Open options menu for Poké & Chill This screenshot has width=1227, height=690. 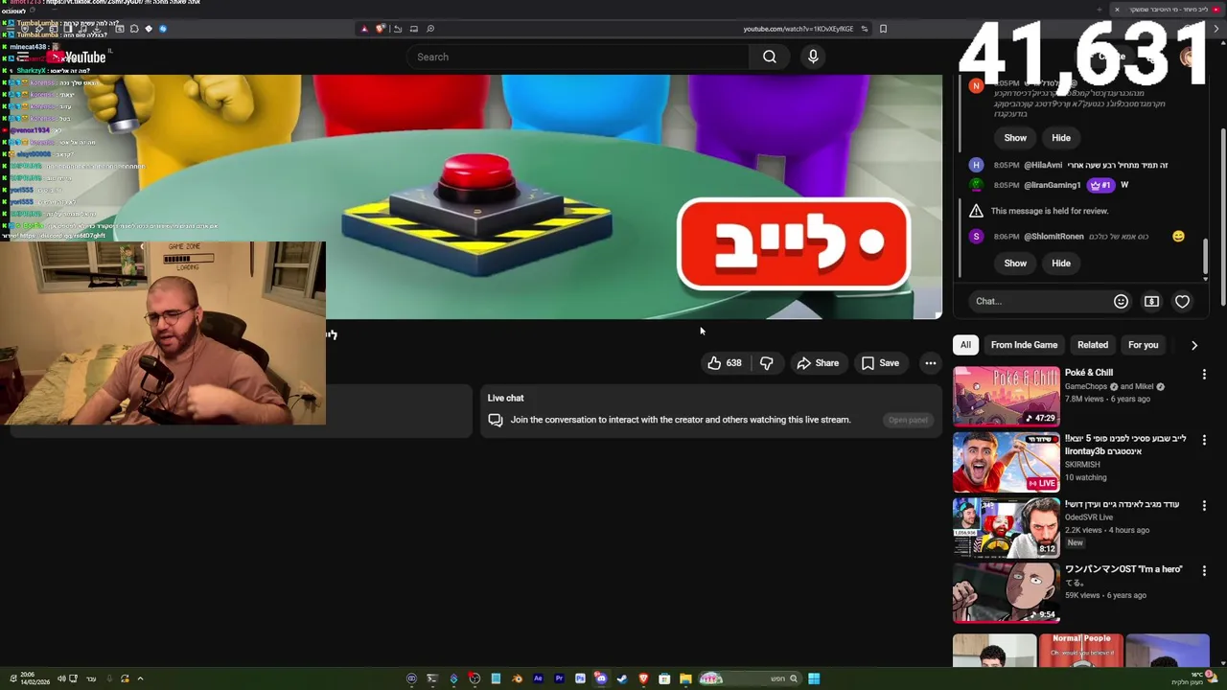[1204, 375]
